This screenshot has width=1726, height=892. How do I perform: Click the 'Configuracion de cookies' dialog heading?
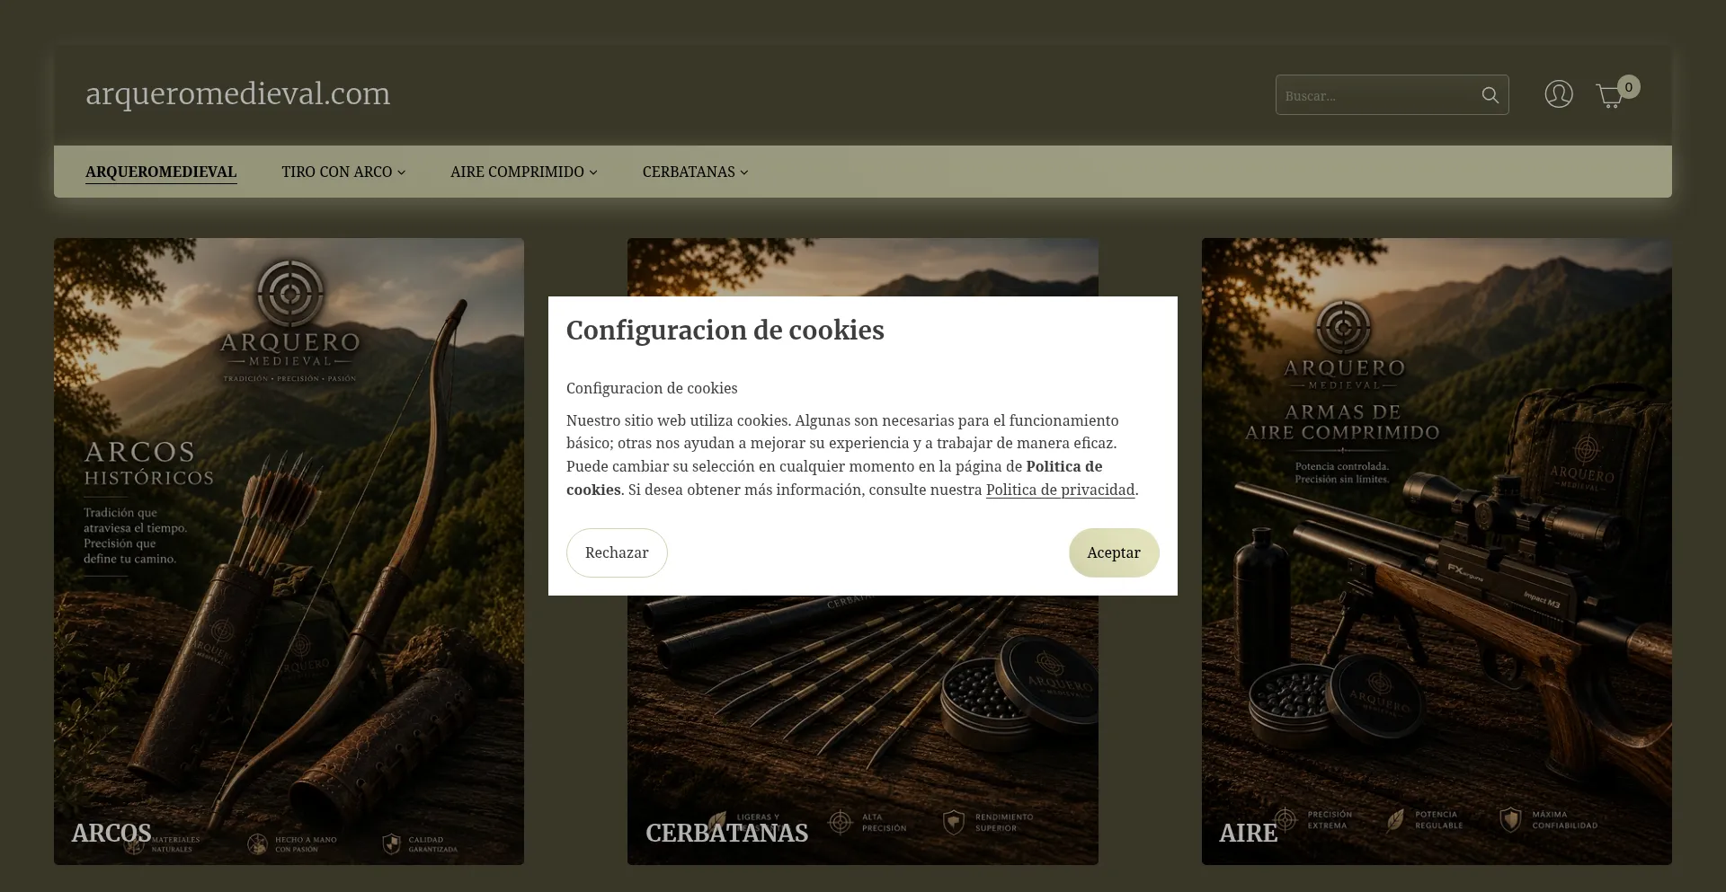click(725, 331)
